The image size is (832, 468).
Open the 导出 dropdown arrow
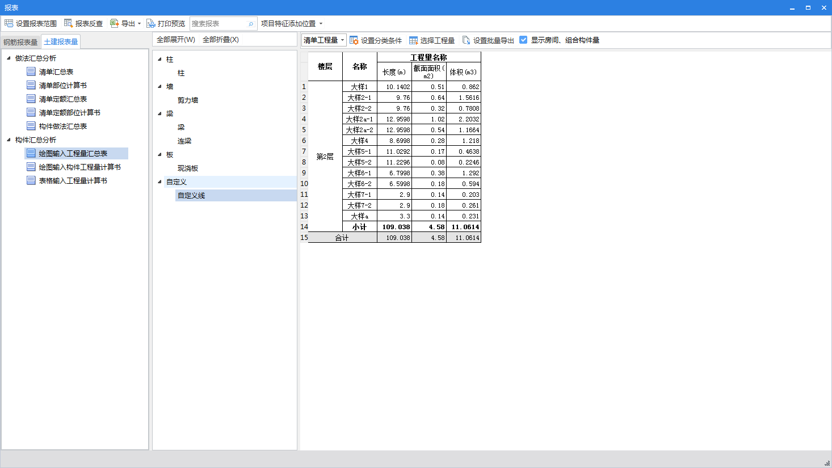pos(139,24)
